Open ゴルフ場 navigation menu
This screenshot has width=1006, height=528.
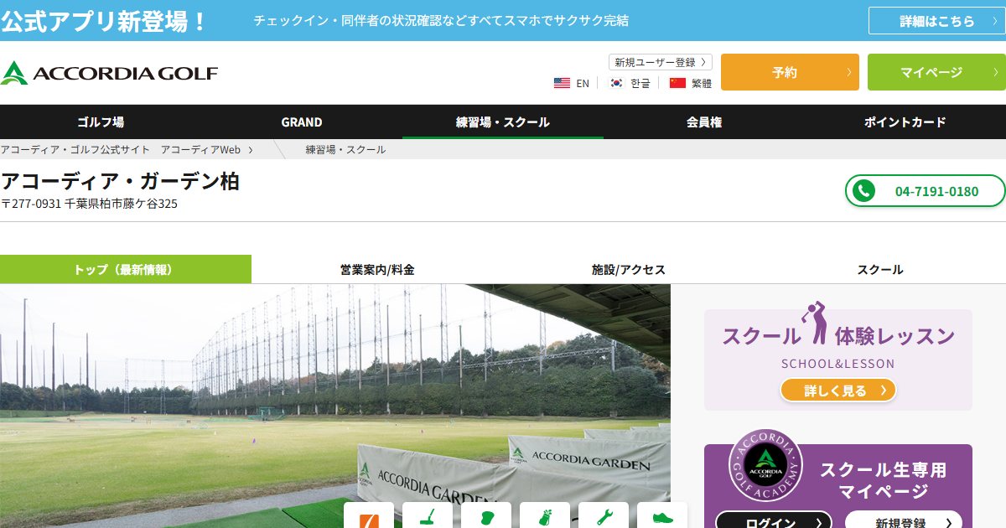point(101,122)
